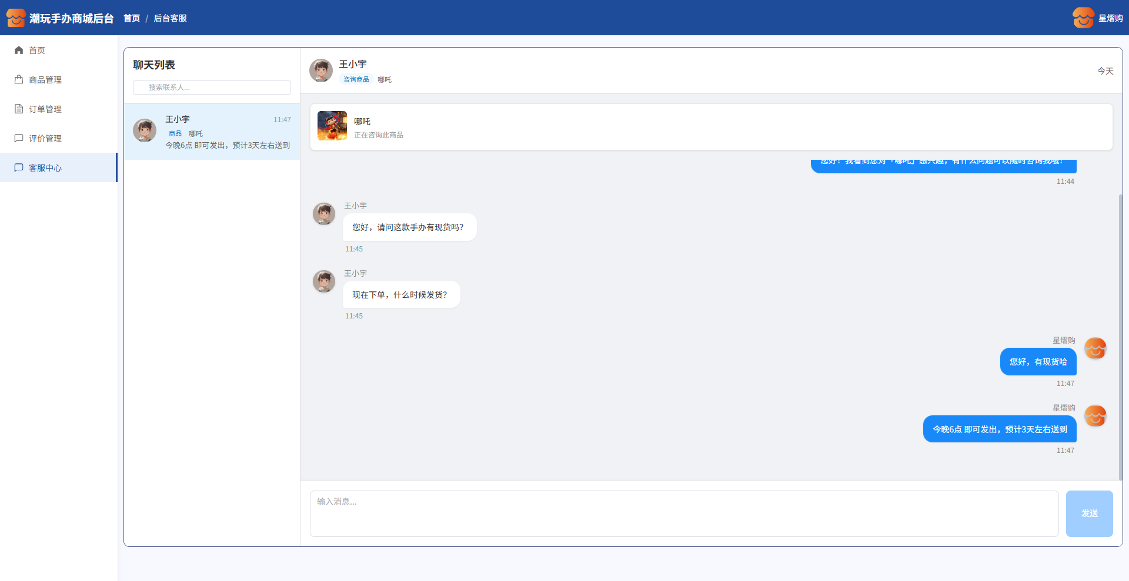Click the 咨询商品 tag under 王小宇
1129x581 pixels.
tap(356, 80)
